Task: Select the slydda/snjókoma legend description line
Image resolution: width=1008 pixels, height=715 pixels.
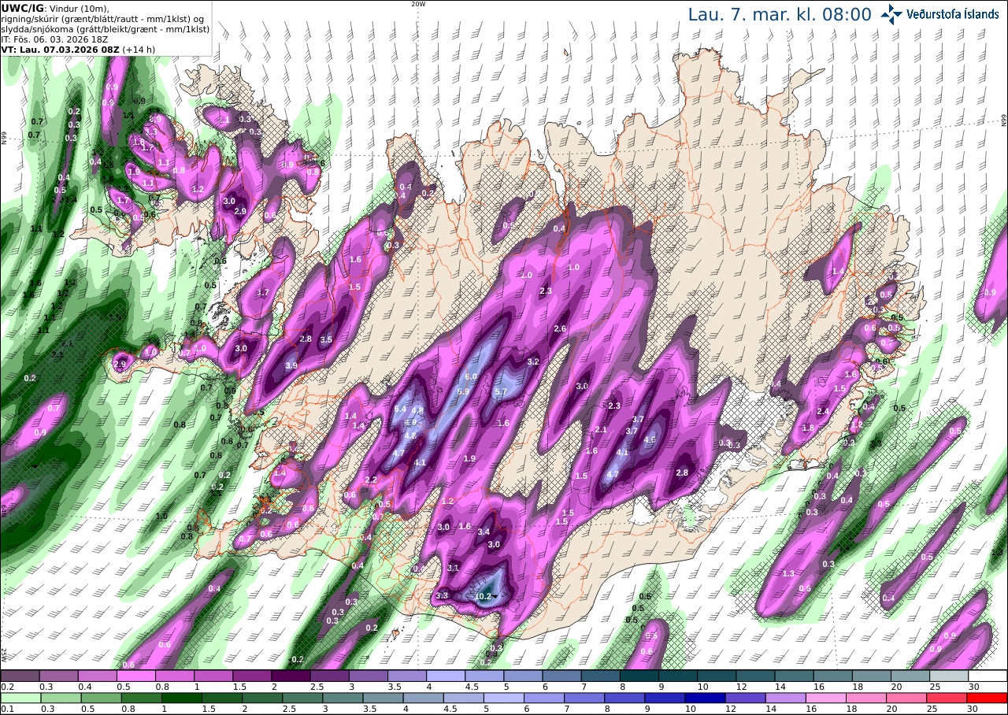Action: tap(105, 28)
